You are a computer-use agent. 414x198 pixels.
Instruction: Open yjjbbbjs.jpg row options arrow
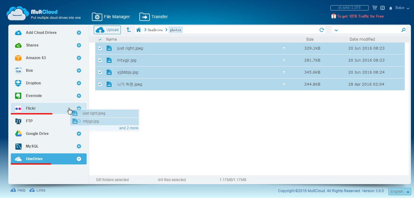(284, 72)
